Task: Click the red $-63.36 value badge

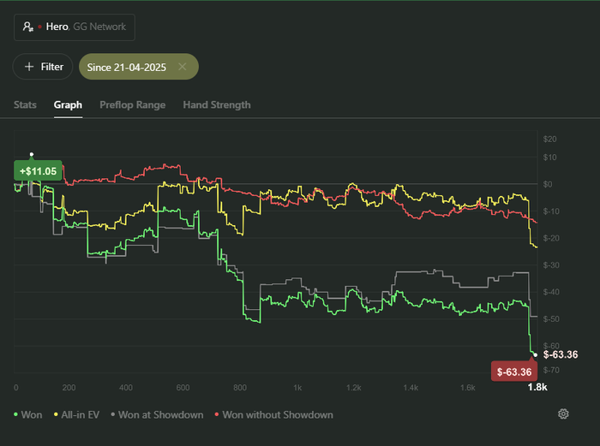Action: click(x=513, y=372)
